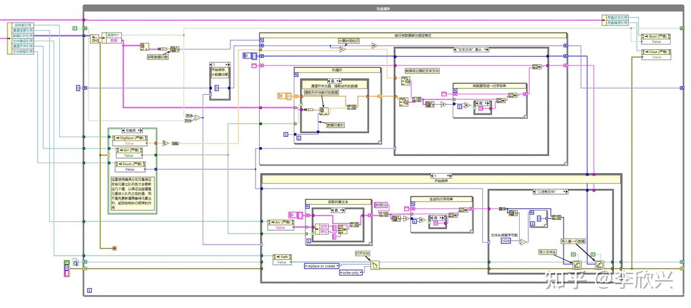Open the "二进制文件" case selector

[x=551, y=192]
